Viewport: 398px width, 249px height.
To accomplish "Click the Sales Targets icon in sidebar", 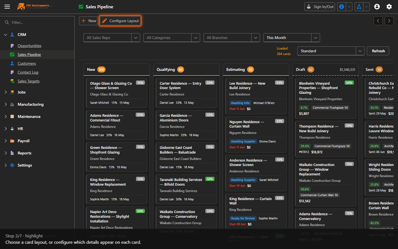I will point(12,81).
